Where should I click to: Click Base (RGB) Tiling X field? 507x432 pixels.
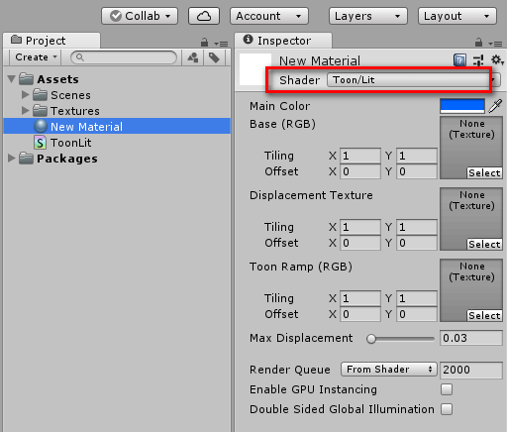click(x=360, y=156)
